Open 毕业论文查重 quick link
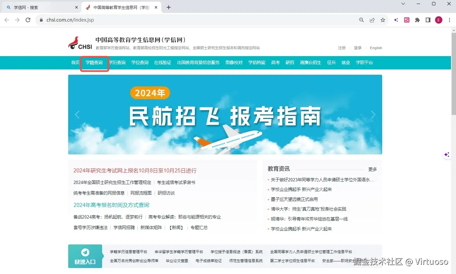The width and height of the screenshot is (456, 274). [177, 261]
